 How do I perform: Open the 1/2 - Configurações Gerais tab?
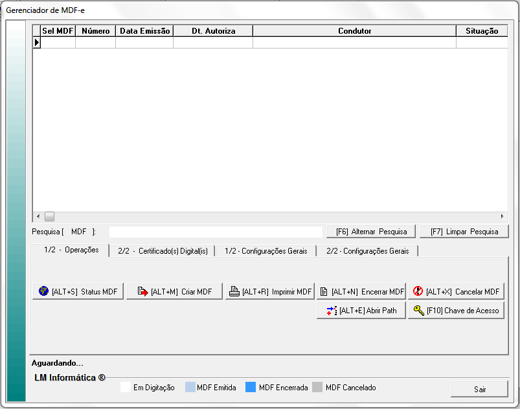(266, 251)
